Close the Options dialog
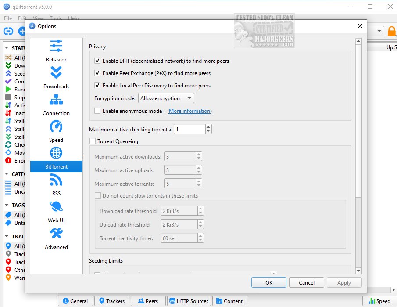 360,26
